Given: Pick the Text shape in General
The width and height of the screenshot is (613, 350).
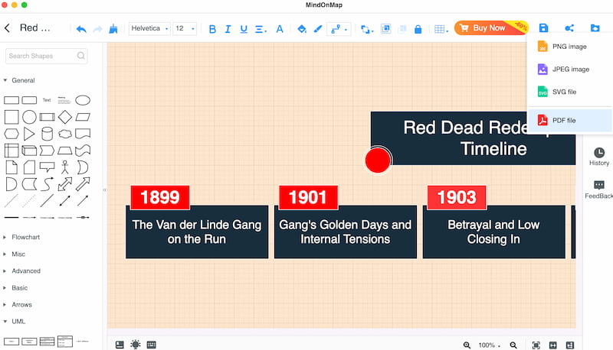Looking at the screenshot, I should pyautogui.click(x=47, y=100).
